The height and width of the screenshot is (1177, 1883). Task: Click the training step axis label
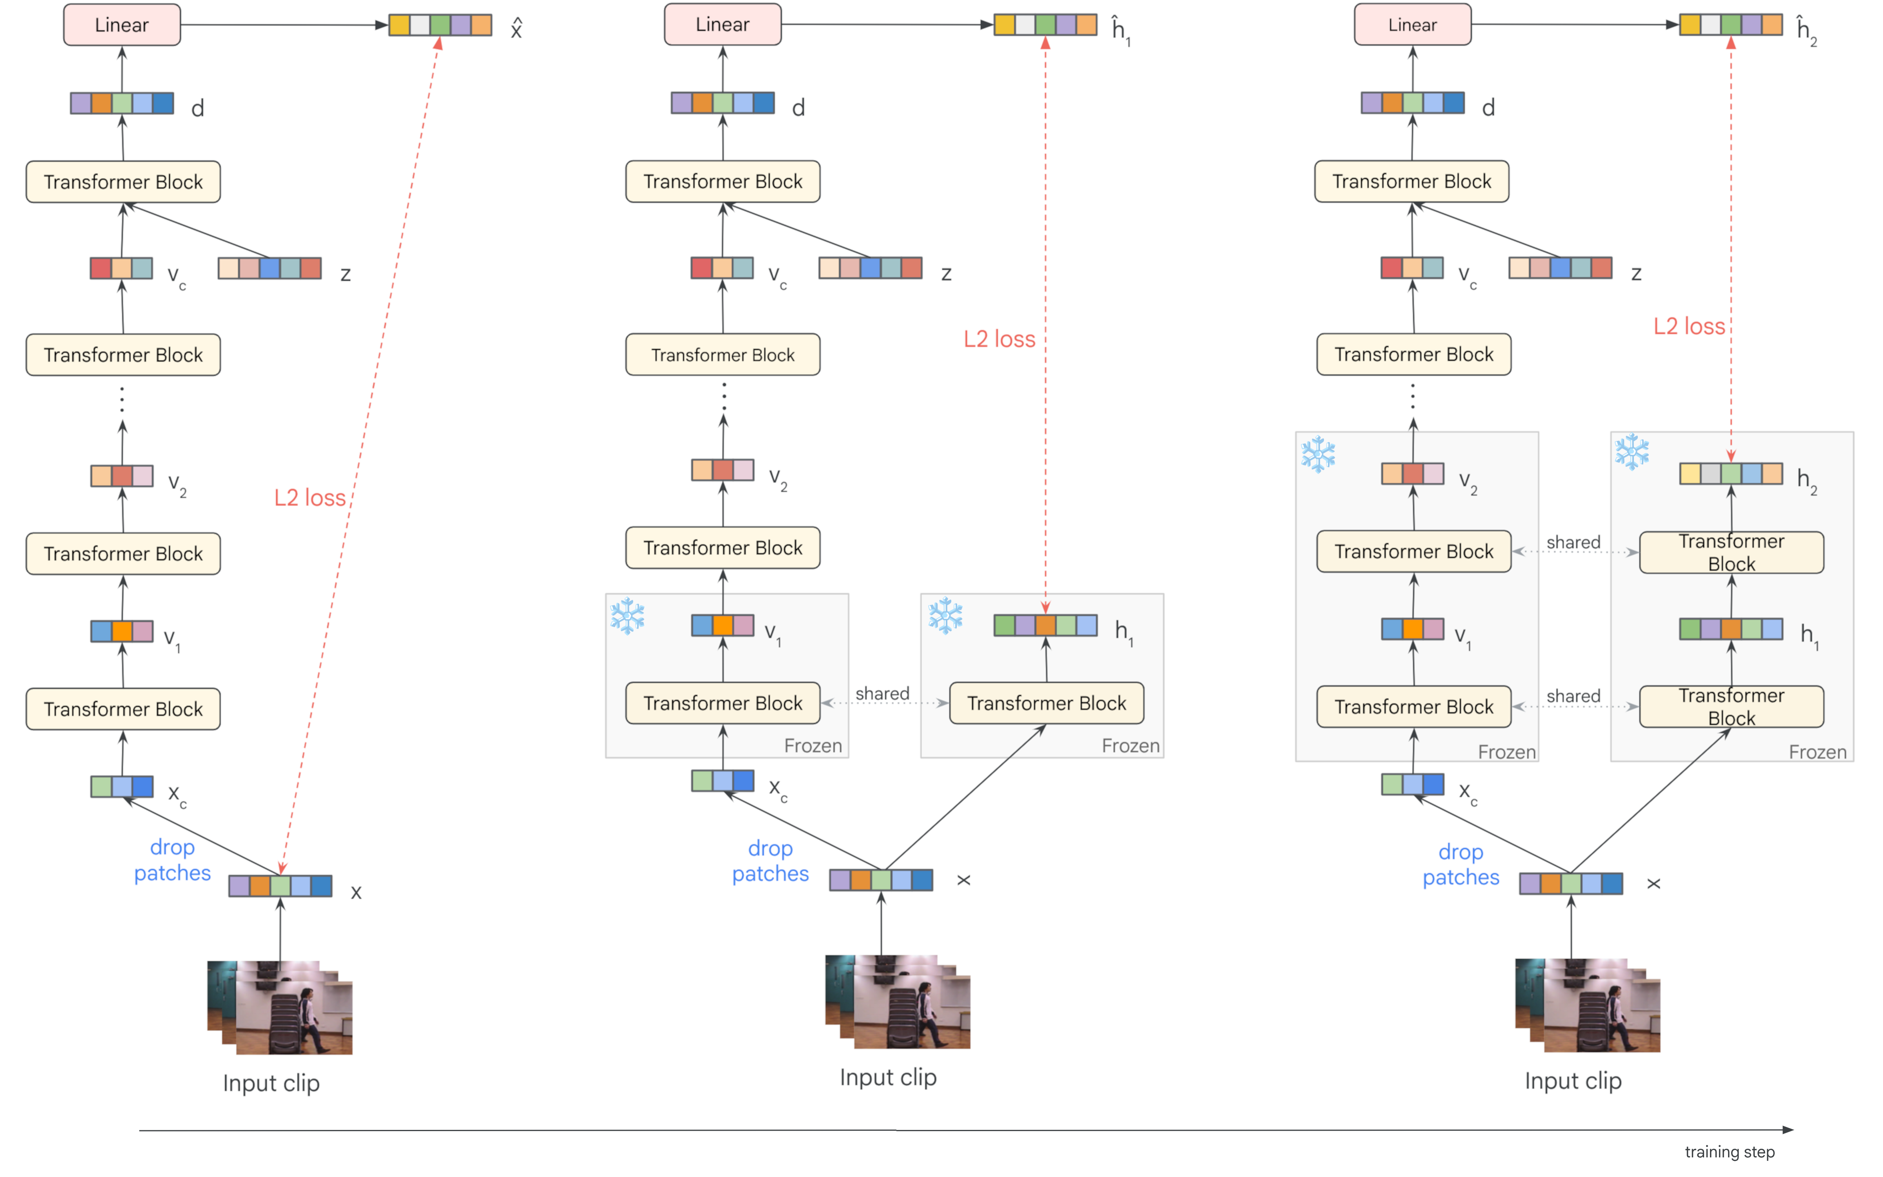(x=1729, y=1151)
